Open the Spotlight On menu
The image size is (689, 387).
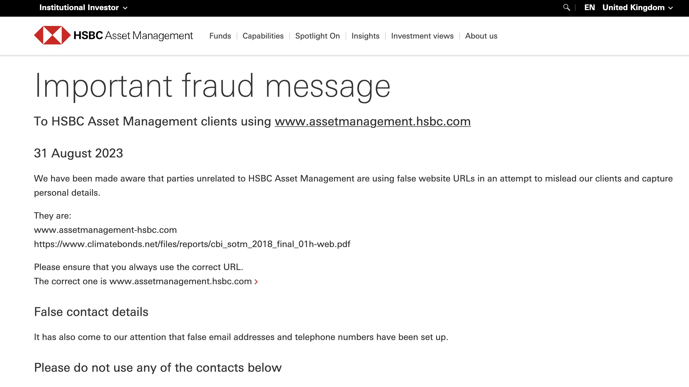[317, 36]
